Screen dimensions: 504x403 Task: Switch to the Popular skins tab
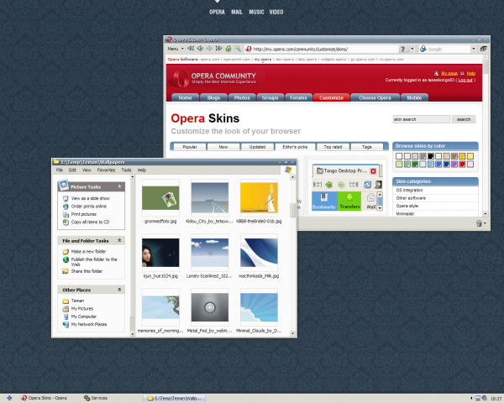point(190,147)
